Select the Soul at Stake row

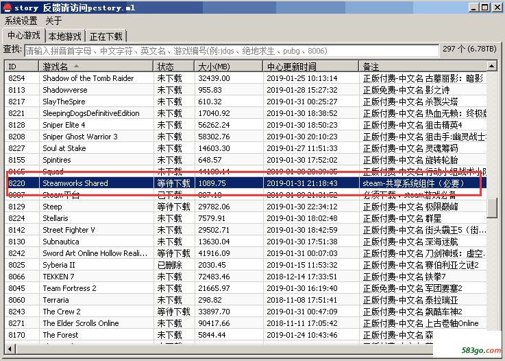tap(245, 148)
